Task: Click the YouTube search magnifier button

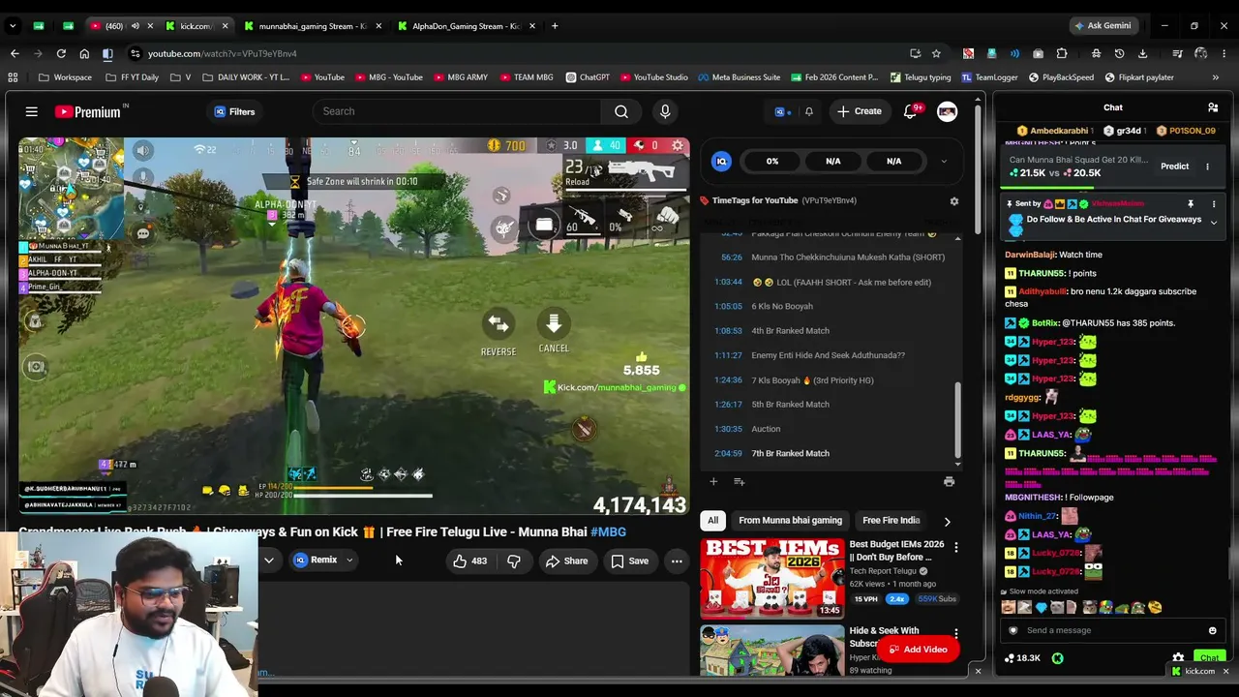Action: (x=621, y=111)
